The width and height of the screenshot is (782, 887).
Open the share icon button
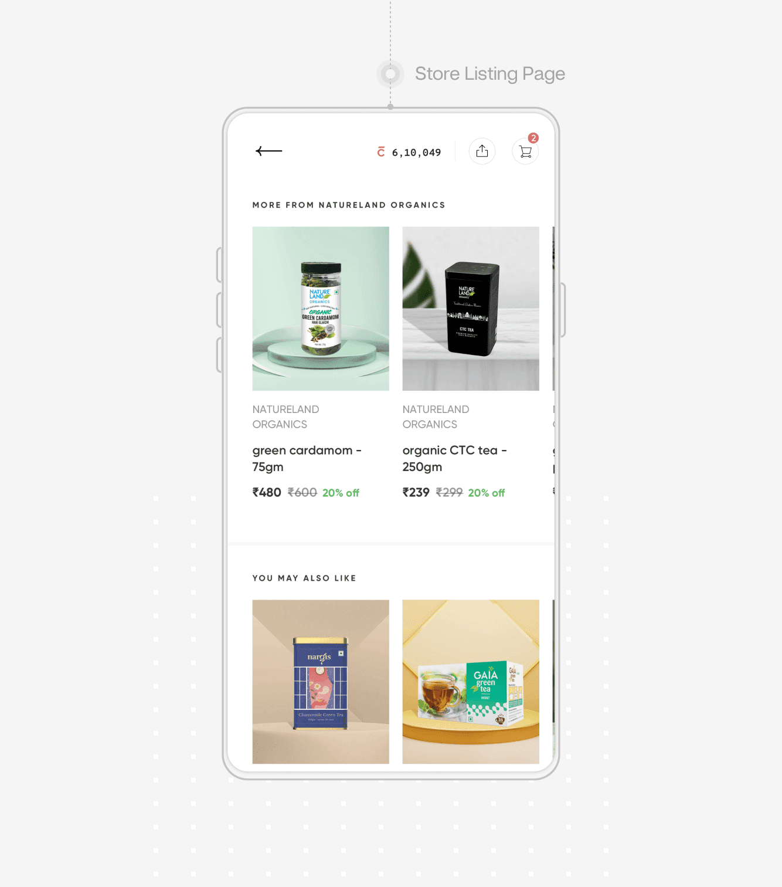point(482,151)
